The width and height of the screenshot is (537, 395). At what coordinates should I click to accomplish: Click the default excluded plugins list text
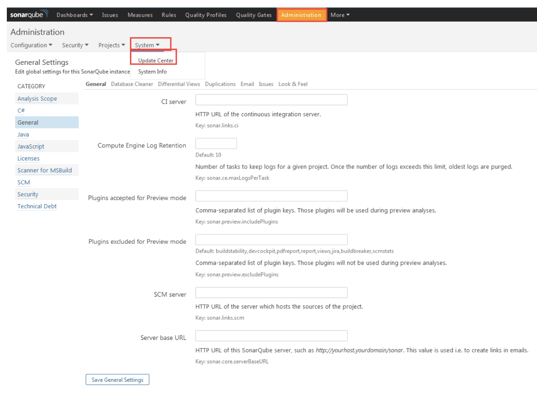294,251
